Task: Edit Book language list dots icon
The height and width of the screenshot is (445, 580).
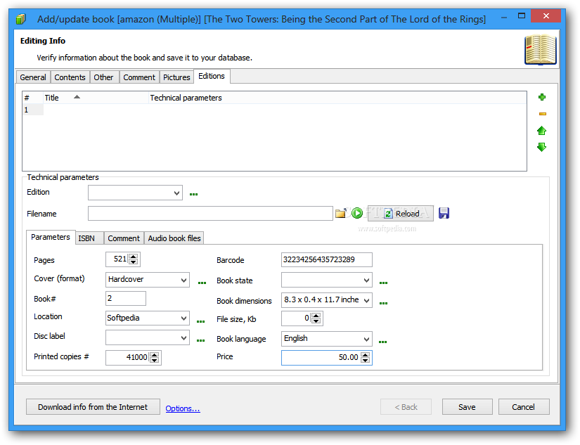Action: (383, 342)
